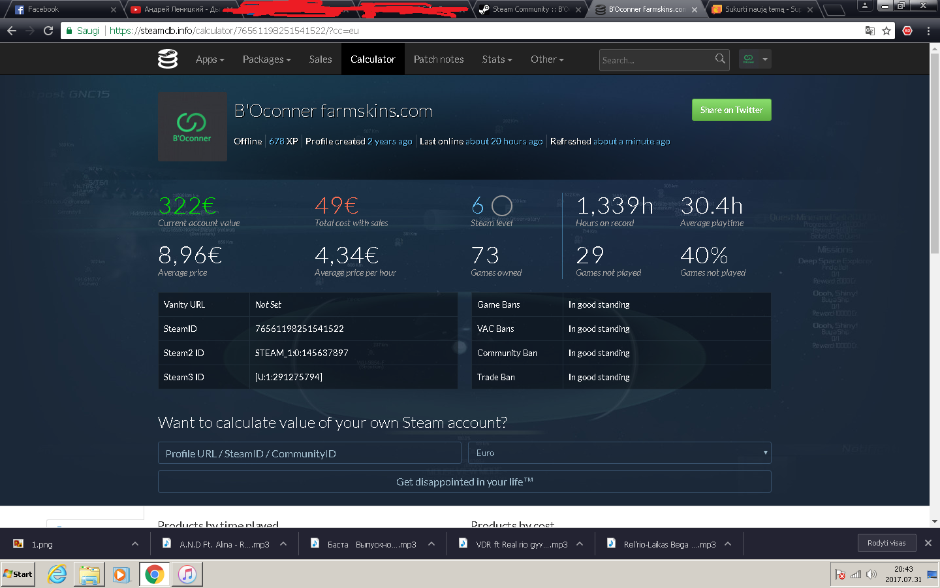
Task: Open the translate page icon
Action: click(x=869, y=31)
